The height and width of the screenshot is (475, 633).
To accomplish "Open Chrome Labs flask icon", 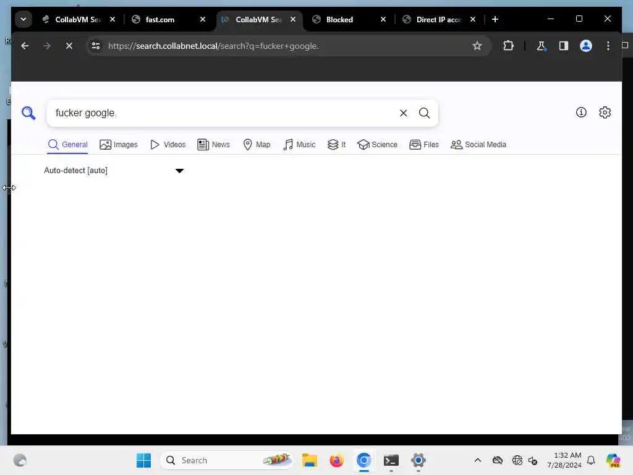I will 541,46.
